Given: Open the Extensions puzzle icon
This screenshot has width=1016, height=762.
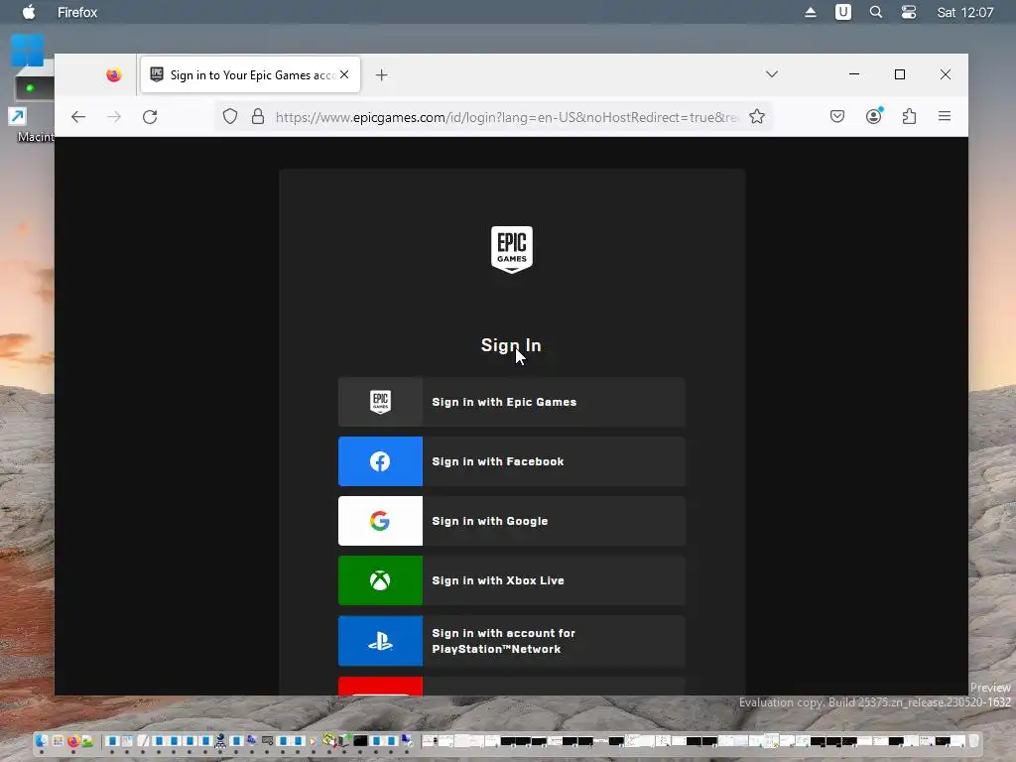Looking at the screenshot, I should (909, 117).
